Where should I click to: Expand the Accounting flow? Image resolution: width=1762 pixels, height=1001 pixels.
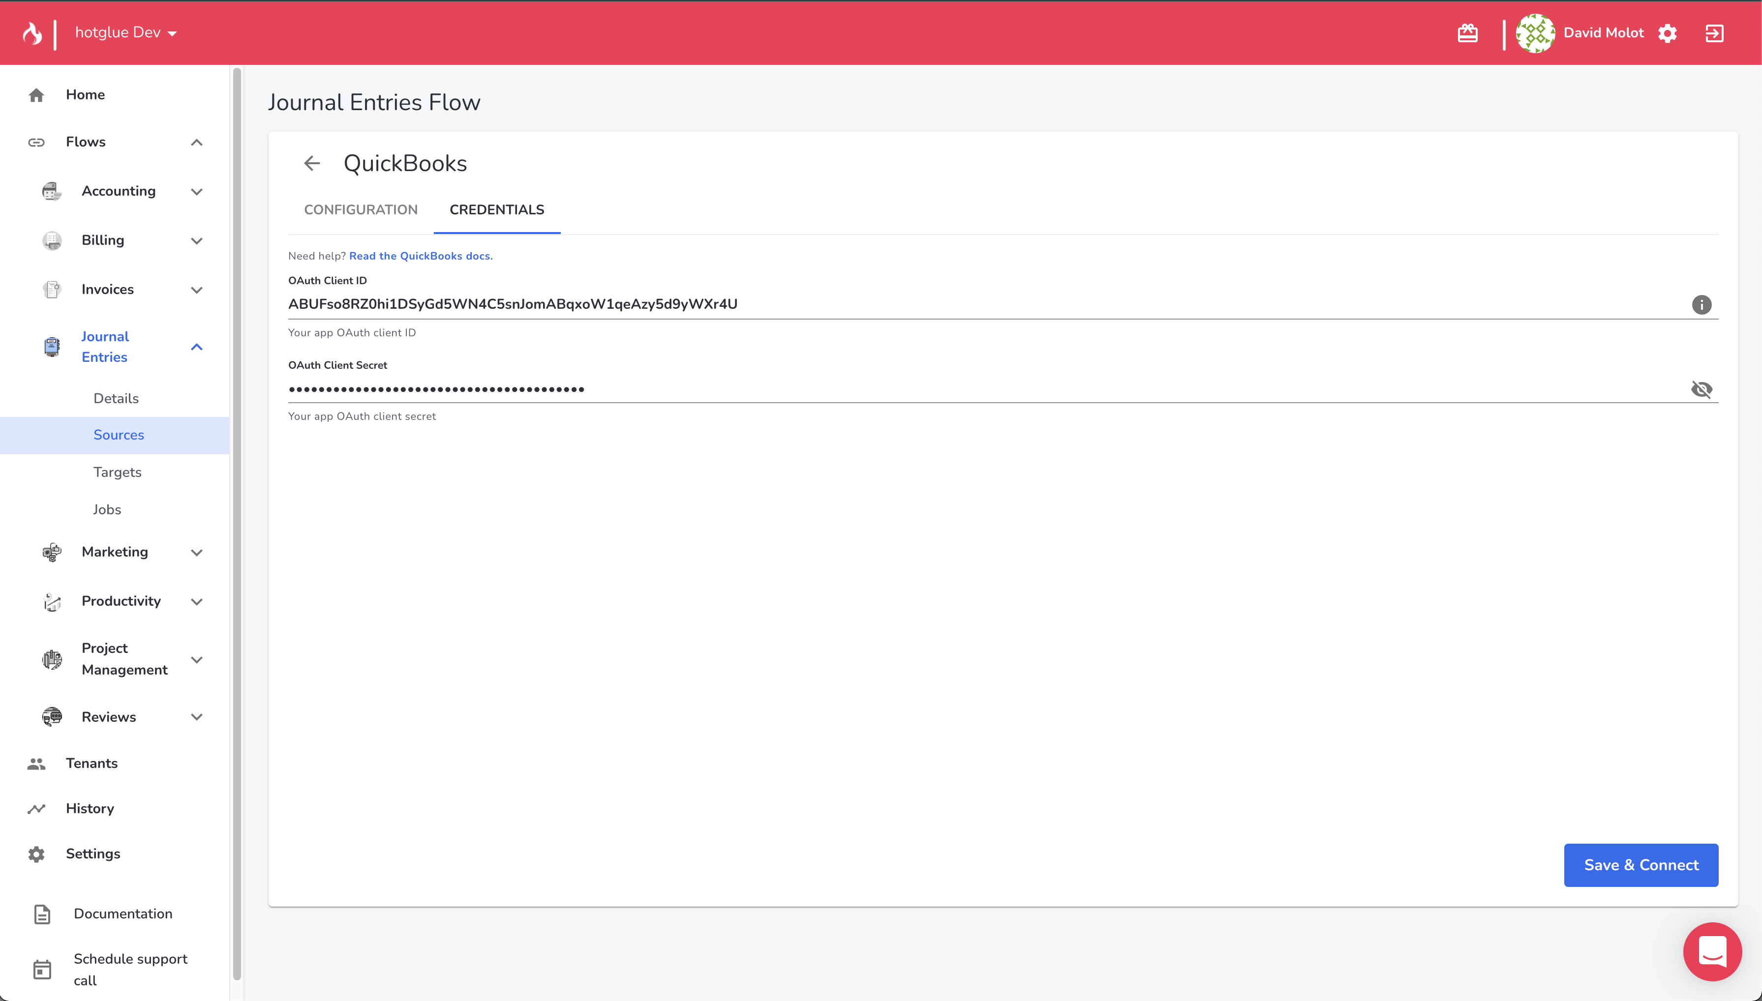coord(196,192)
